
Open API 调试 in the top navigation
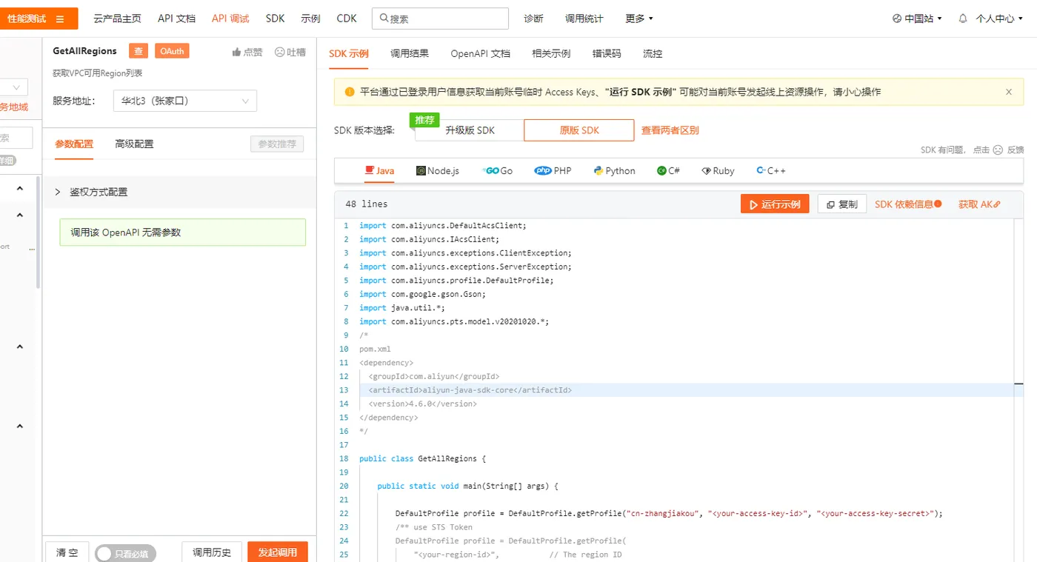(230, 19)
